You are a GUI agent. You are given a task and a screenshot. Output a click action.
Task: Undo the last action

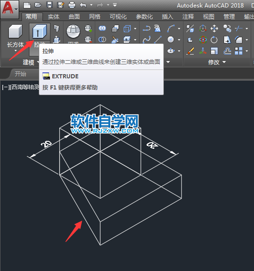(x=83, y=5)
